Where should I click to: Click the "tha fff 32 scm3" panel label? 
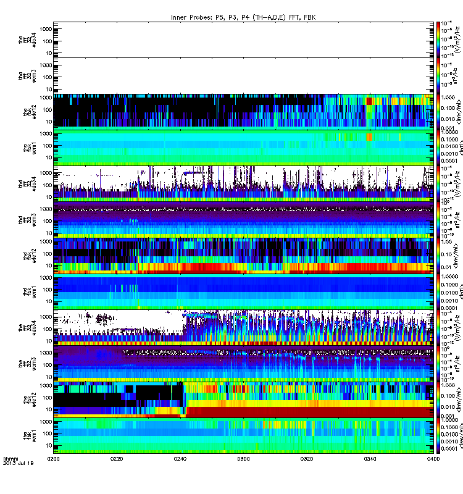coord(27,76)
